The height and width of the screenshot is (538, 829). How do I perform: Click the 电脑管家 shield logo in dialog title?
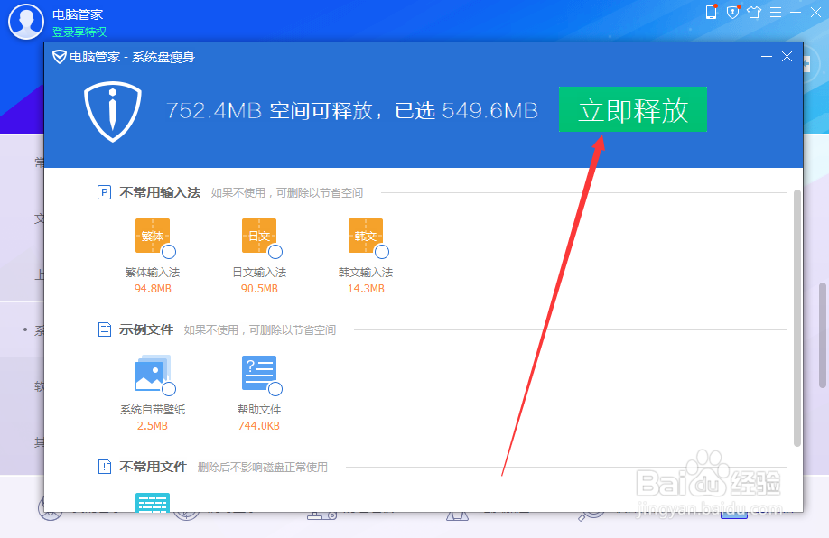(60, 56)
